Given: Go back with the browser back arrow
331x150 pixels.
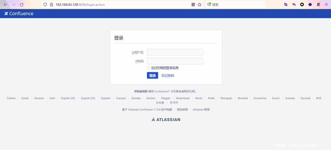Looking at the screenshot, I should pyautogui.click(x=5, y=5).
